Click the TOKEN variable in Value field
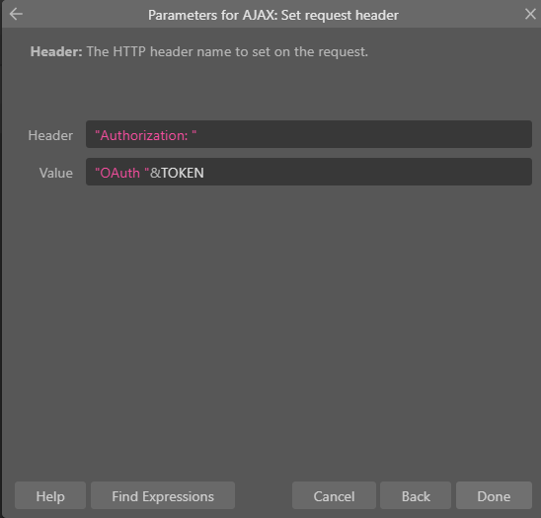The height and width of the screenshot is (518, 541). 183,173
